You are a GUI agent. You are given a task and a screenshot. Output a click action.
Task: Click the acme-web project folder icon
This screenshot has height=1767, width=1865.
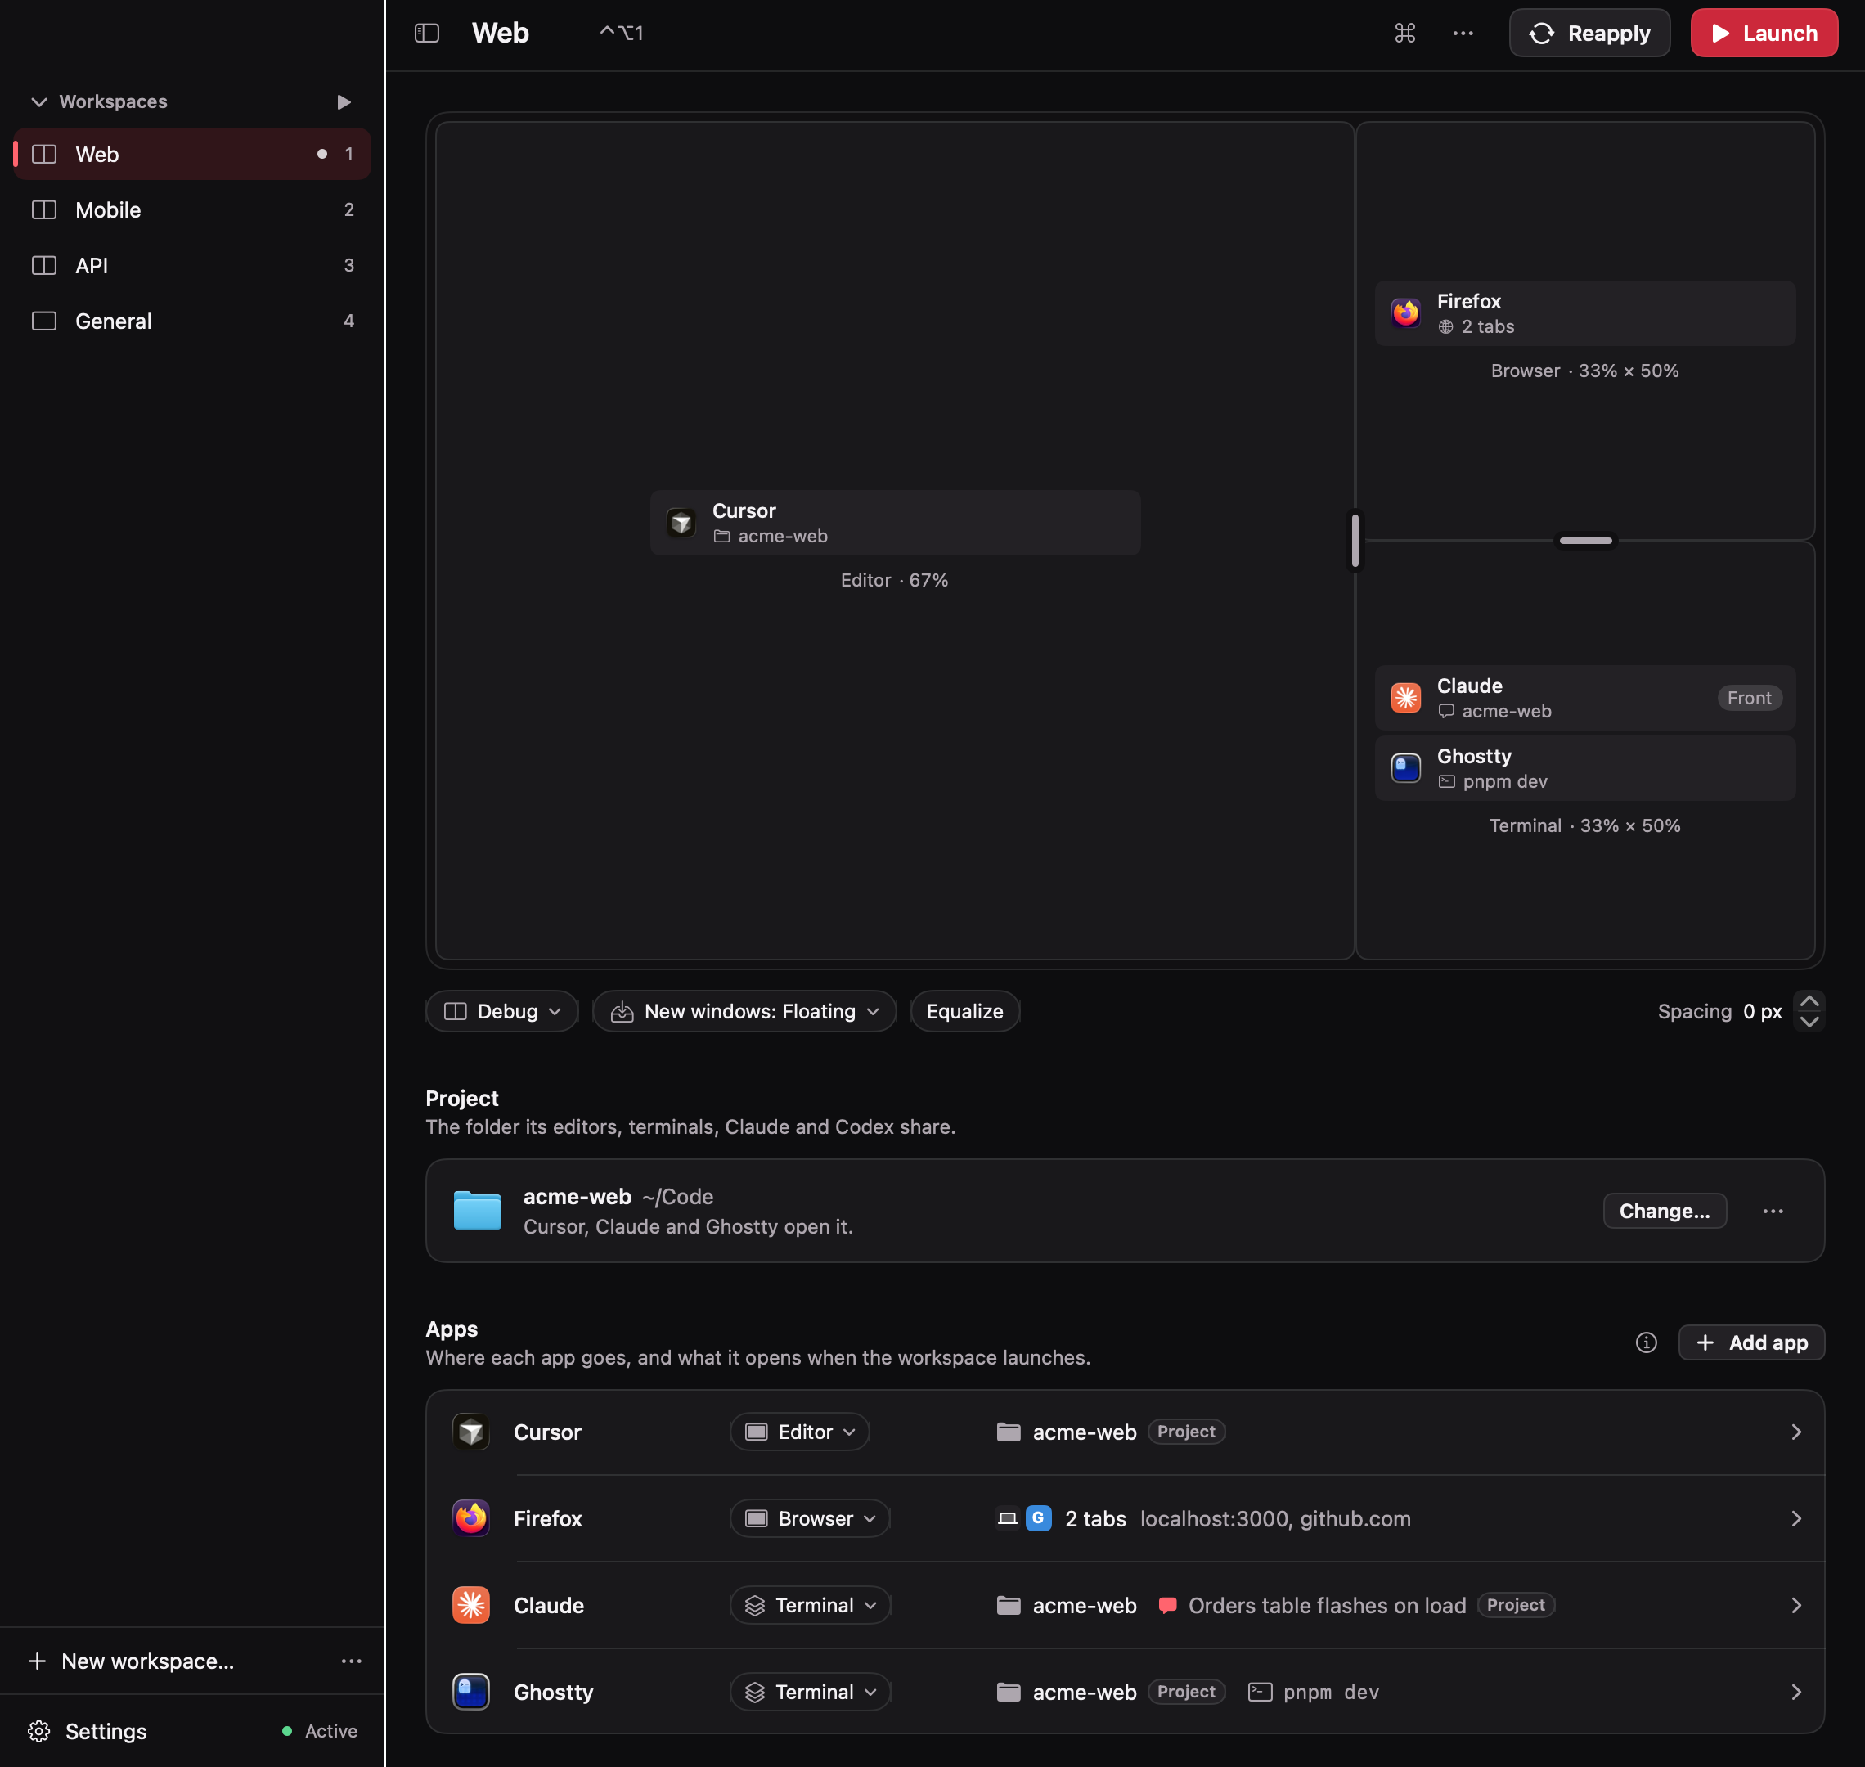[x=478, y=1211]
